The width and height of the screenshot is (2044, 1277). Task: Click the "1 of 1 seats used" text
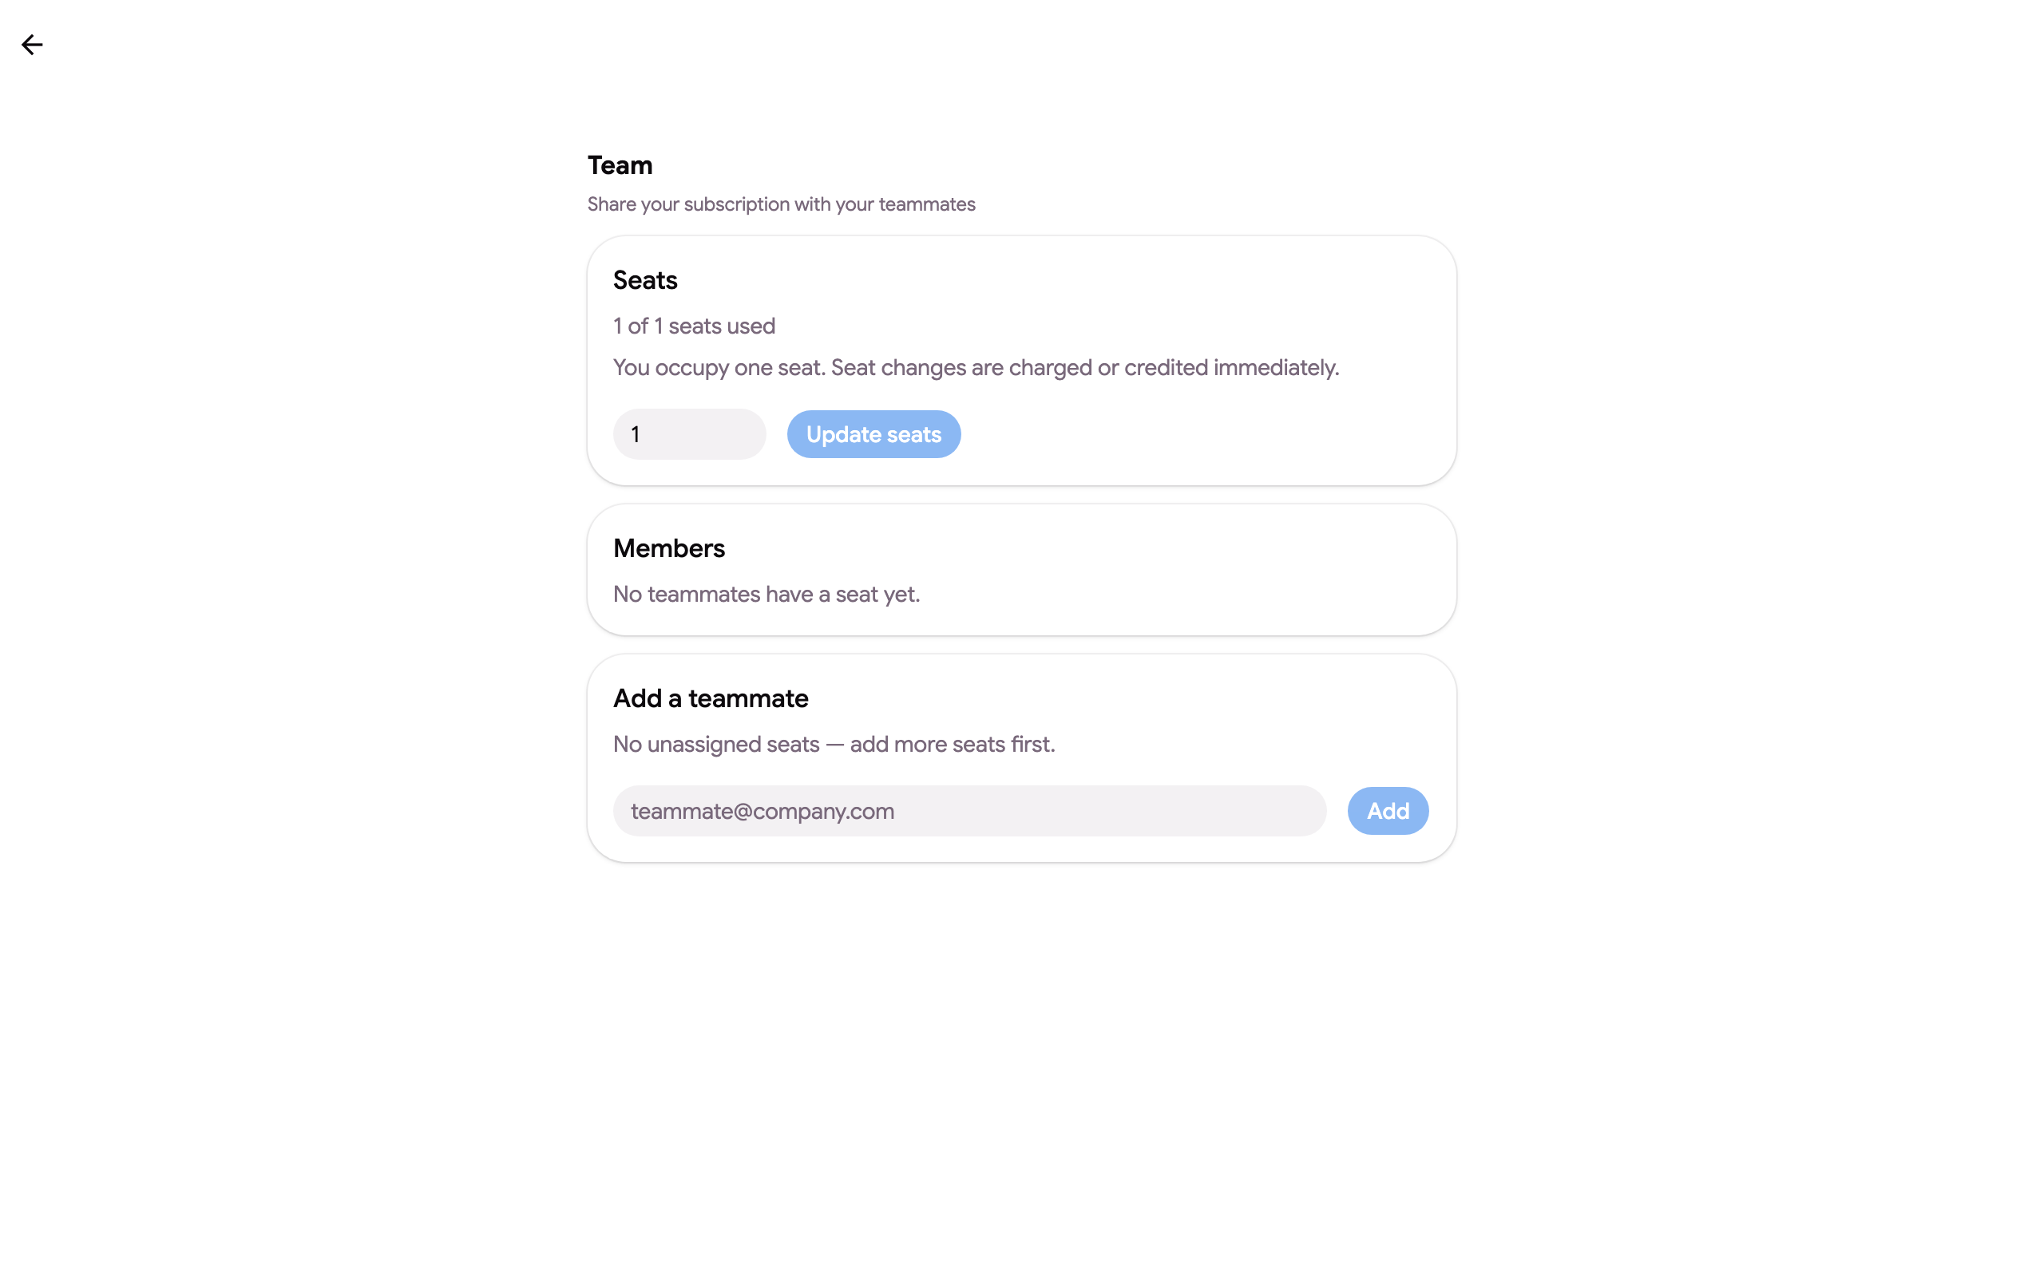(x=695, y=326)
